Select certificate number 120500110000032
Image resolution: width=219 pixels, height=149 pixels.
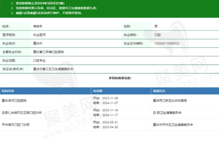click(167, 43)
